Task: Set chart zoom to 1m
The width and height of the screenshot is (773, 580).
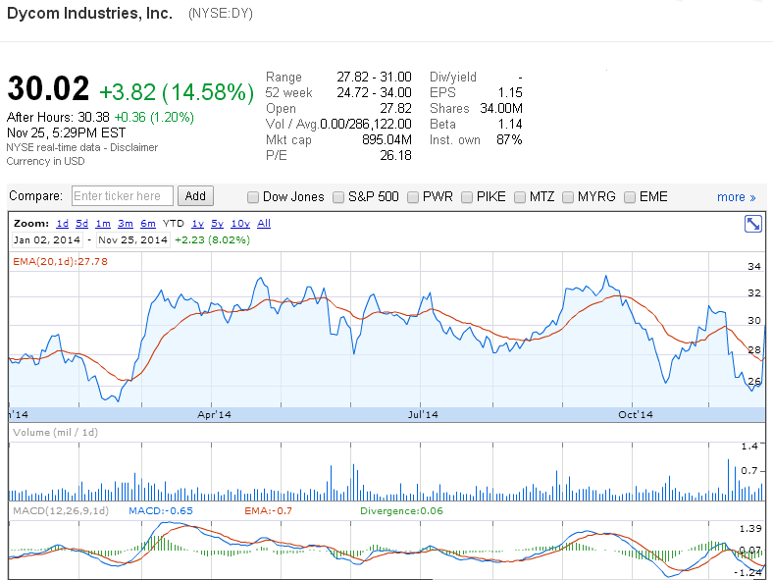Action: [103, 224]
